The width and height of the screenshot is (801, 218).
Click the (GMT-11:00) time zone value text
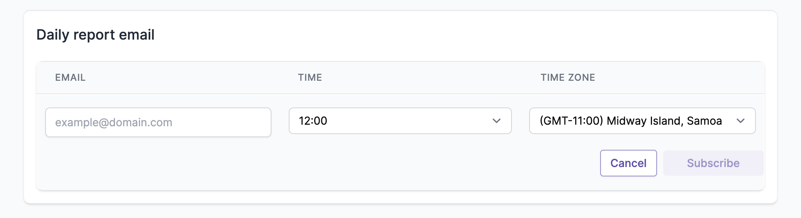click(x=571, y=121)
